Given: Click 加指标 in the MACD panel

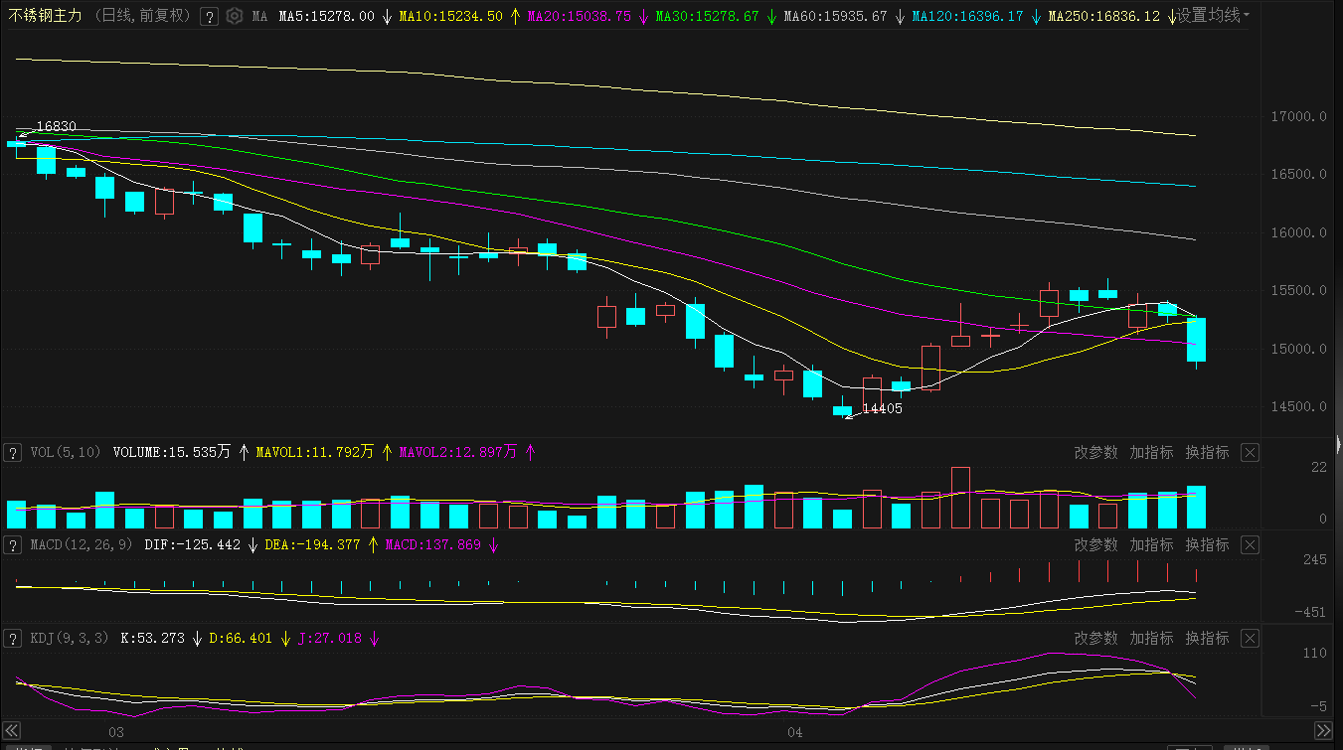Looking at the screenshot, I should pos(1151,544).
